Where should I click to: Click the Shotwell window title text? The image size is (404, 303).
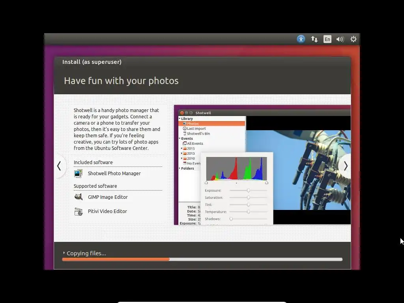(x=203, y=113)
